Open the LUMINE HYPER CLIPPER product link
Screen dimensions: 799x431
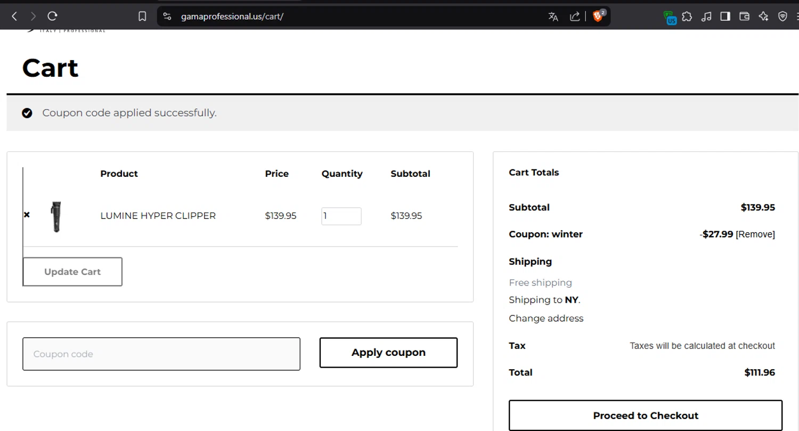(x=158, y=216)
